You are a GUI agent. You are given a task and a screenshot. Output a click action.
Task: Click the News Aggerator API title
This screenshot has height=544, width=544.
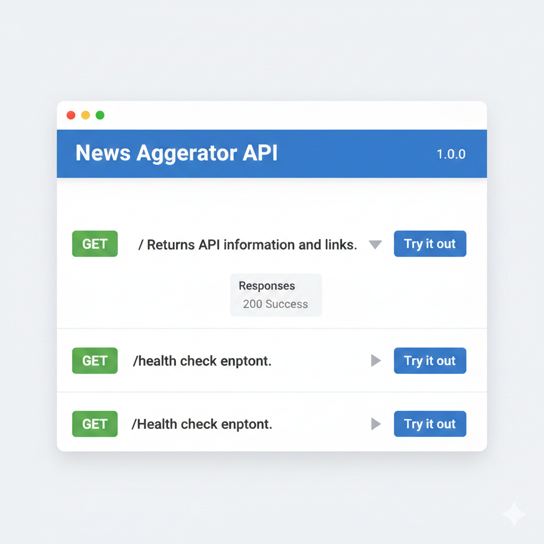pyautogui.click(x=177, y=154)
